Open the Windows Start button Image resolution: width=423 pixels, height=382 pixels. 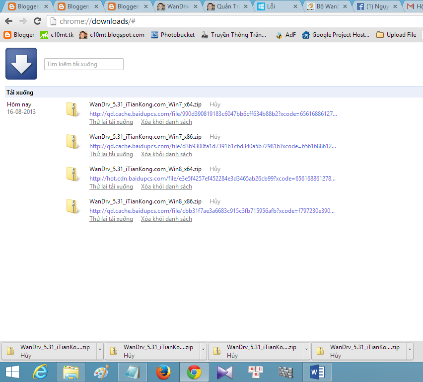click(x=12, y=372)
